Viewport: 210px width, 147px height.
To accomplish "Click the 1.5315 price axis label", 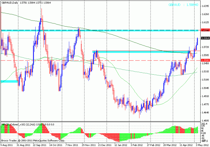I will (205, 72).
